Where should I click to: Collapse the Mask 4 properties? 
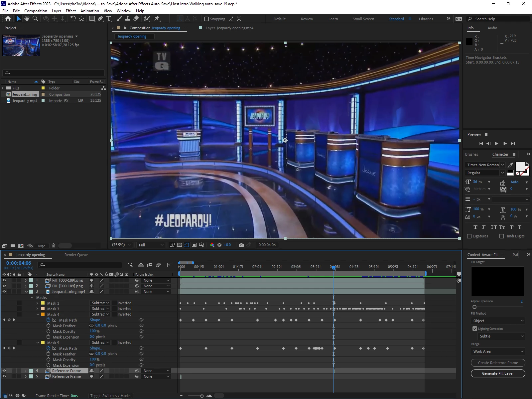[38, 315]
